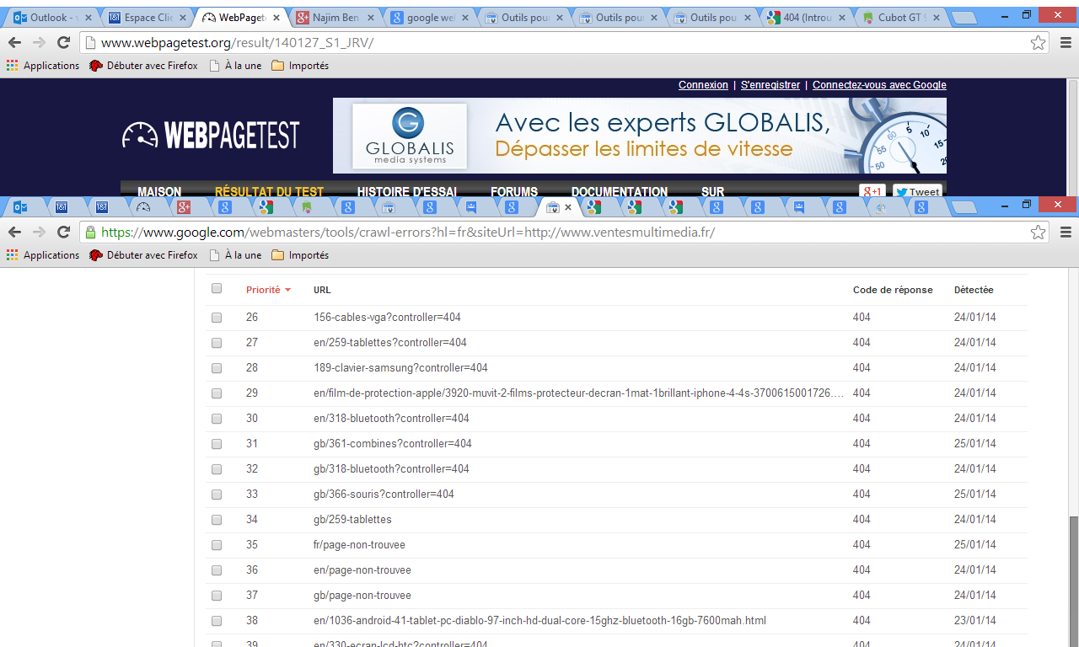
Task: Open Chrome menu in the Webmaster Tools window
Action: click(x=1066, y=232)
